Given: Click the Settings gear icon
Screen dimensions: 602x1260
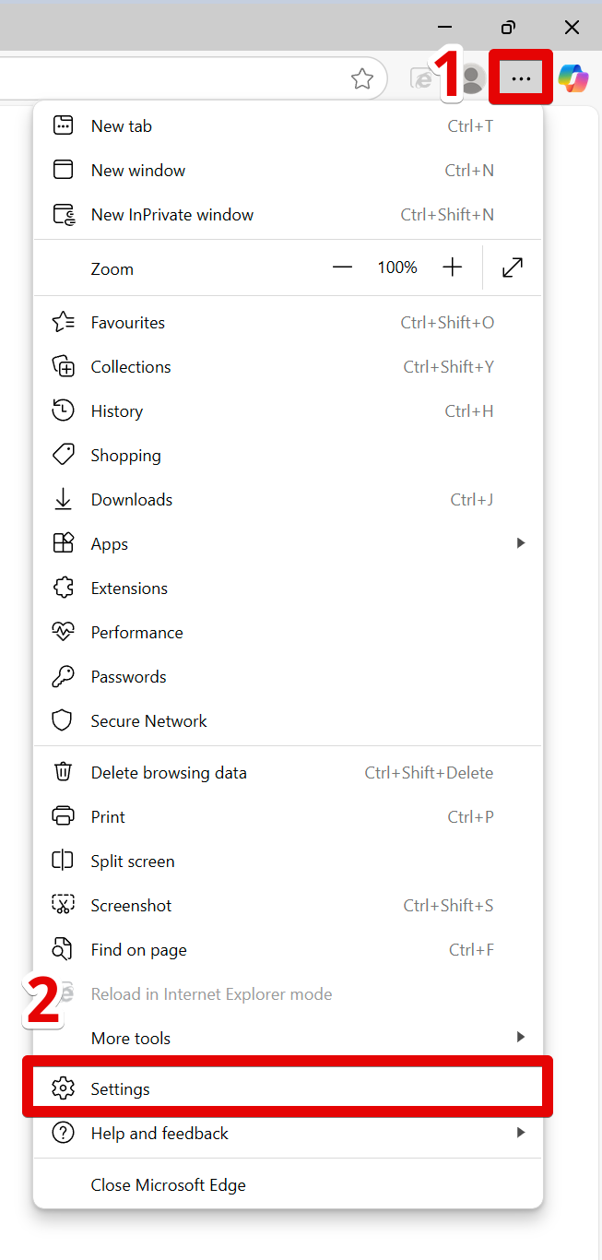Looking at the screenshot, I should click(63, 1088).
